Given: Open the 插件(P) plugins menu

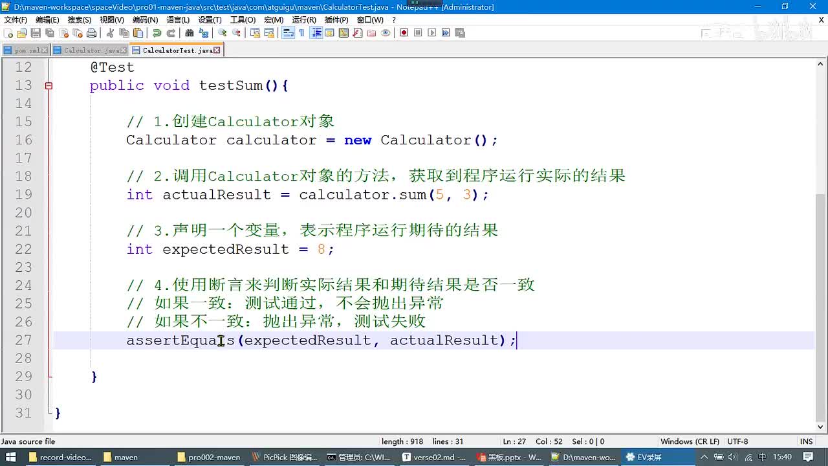Looking at the screenshot, I should tap(336, 20).
